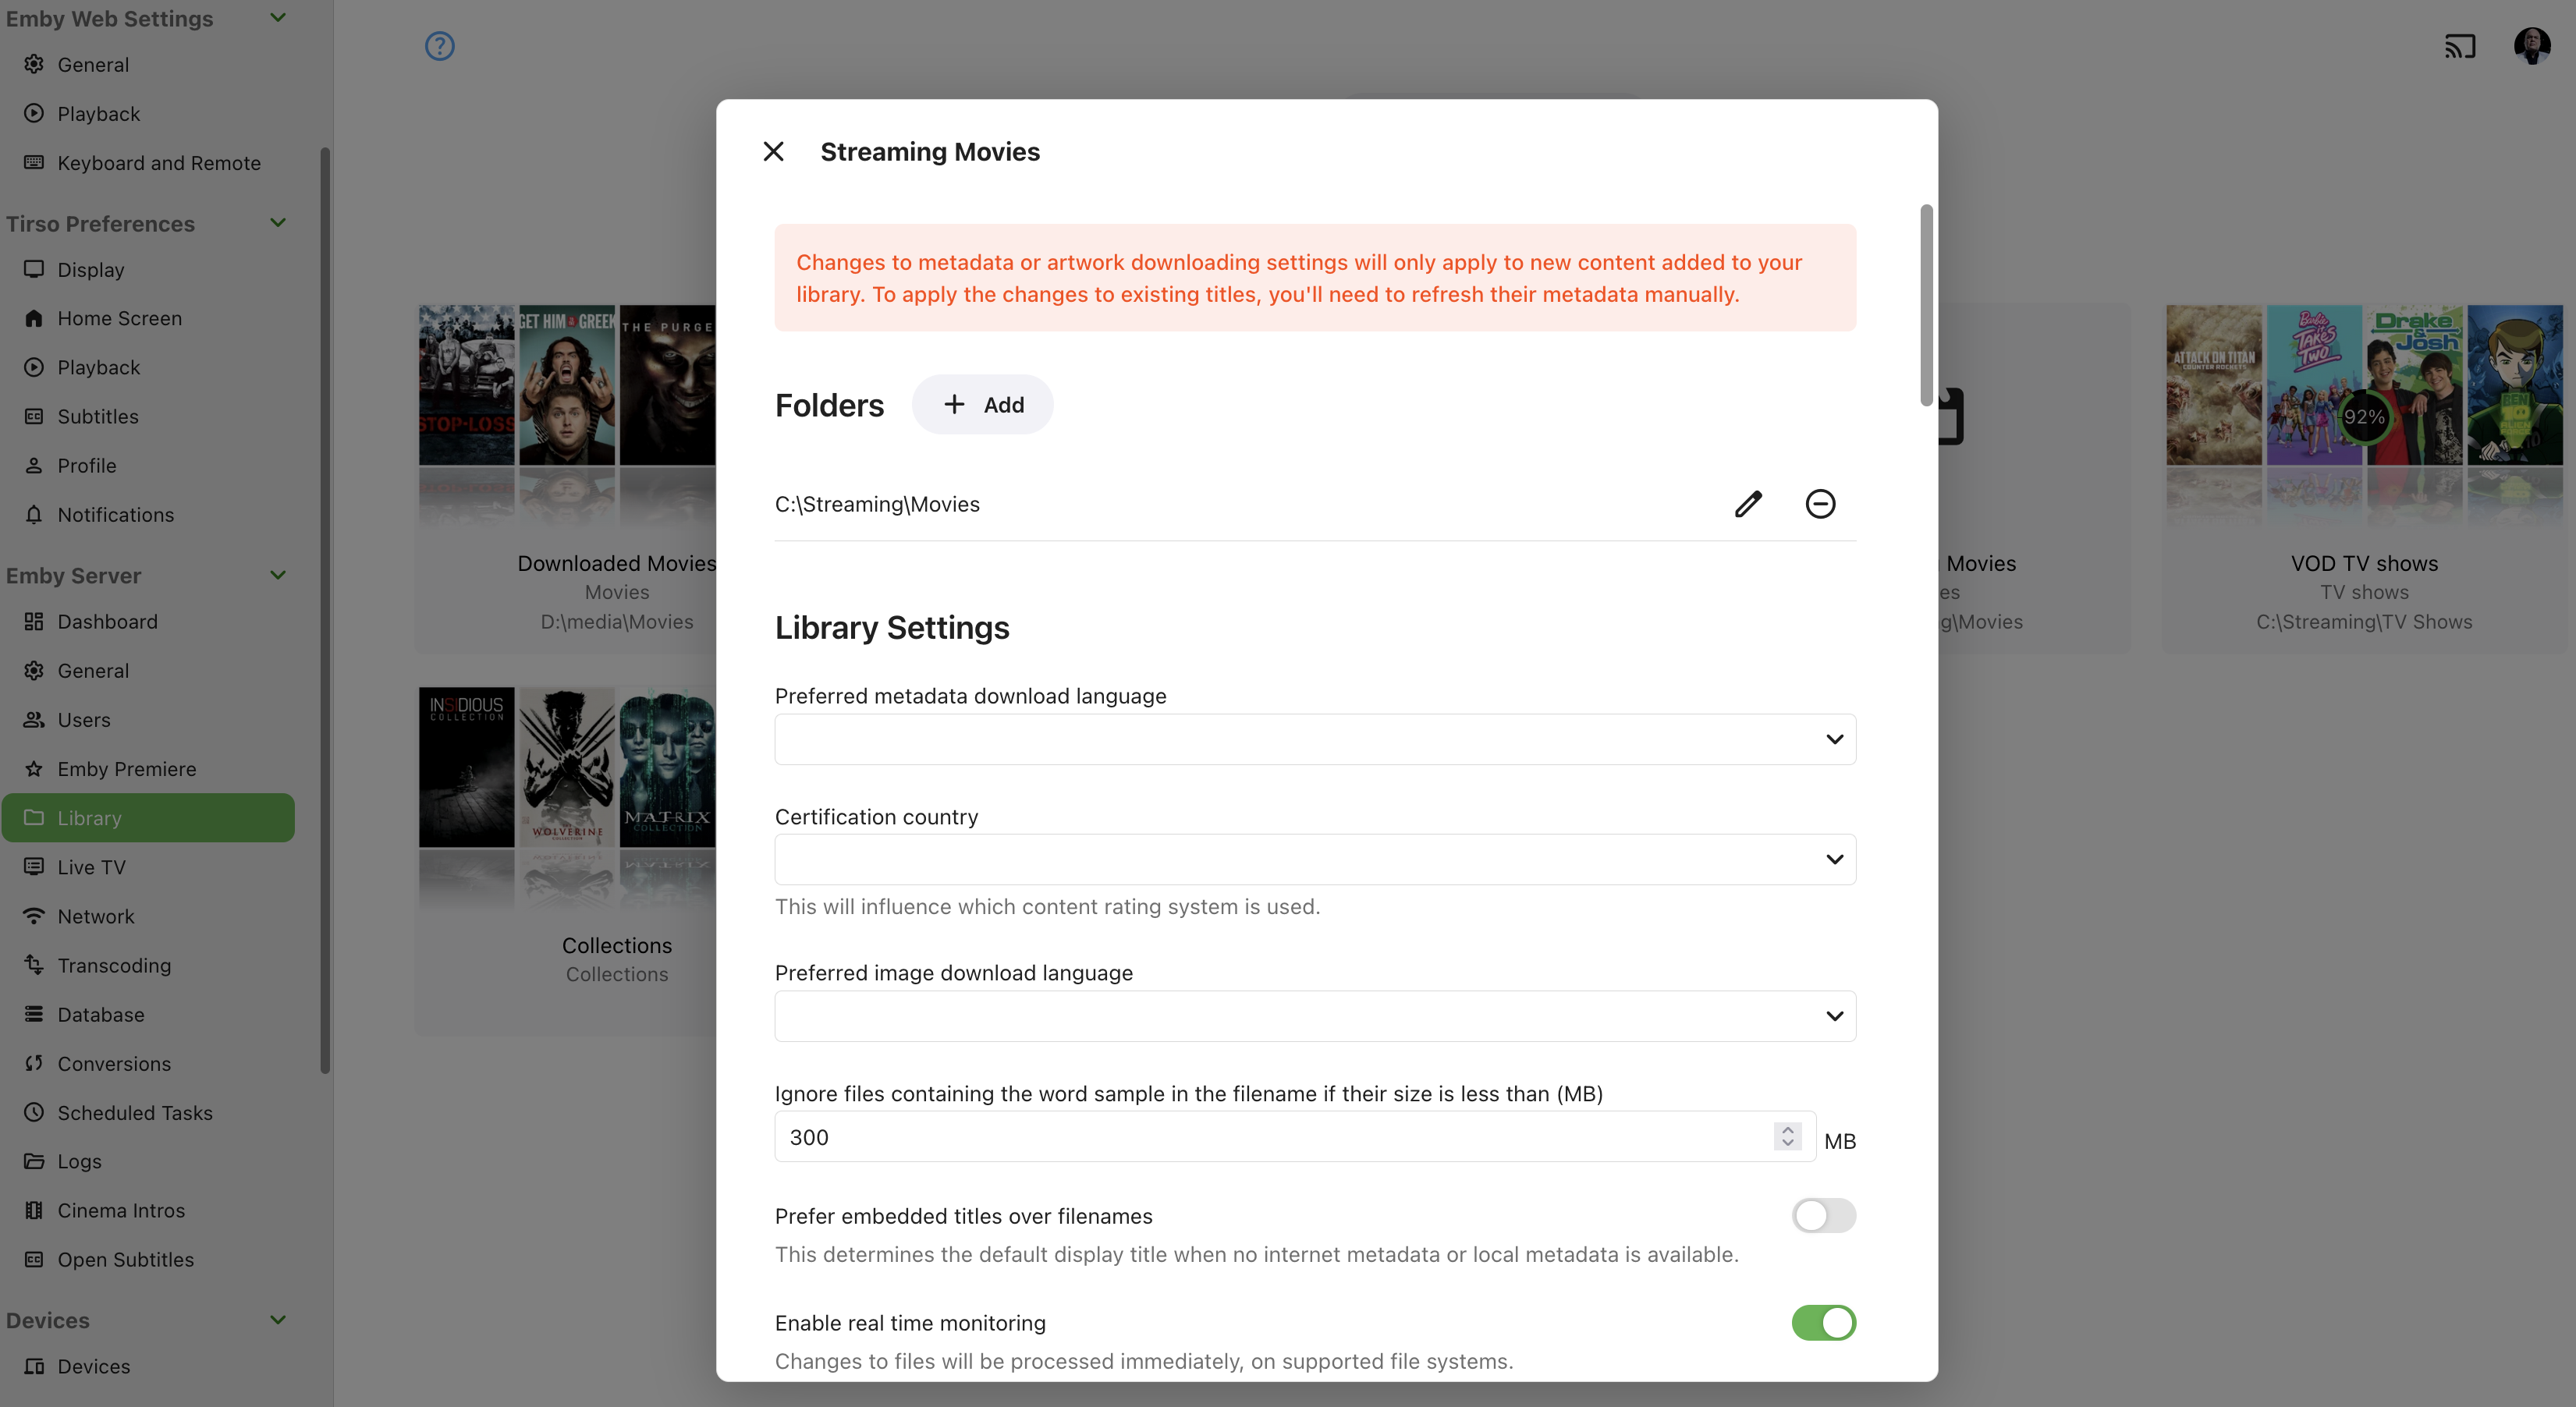Viewport: 2576px width, 1407px height.
Task: Click the pencil icon to edit C:\Streaming\Movies folder
Action: 1747,504
